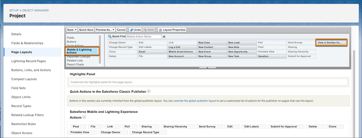
Task: Select New Case palette action
Action: [x=212, y=43]
